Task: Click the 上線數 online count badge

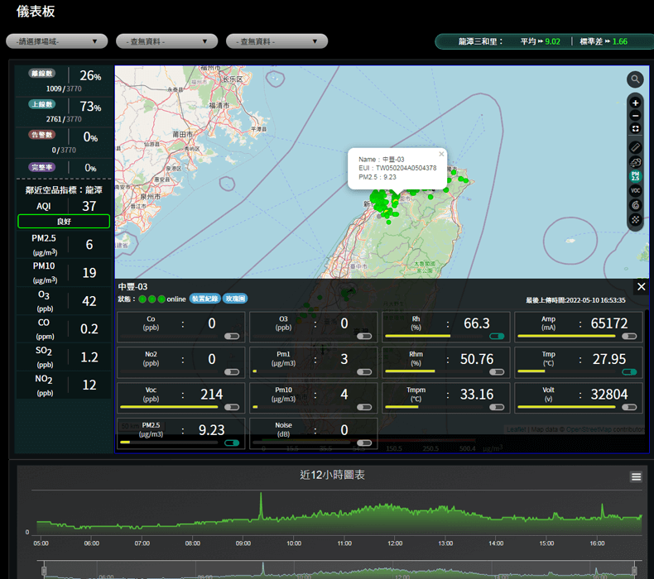Action: coord(42,104)
